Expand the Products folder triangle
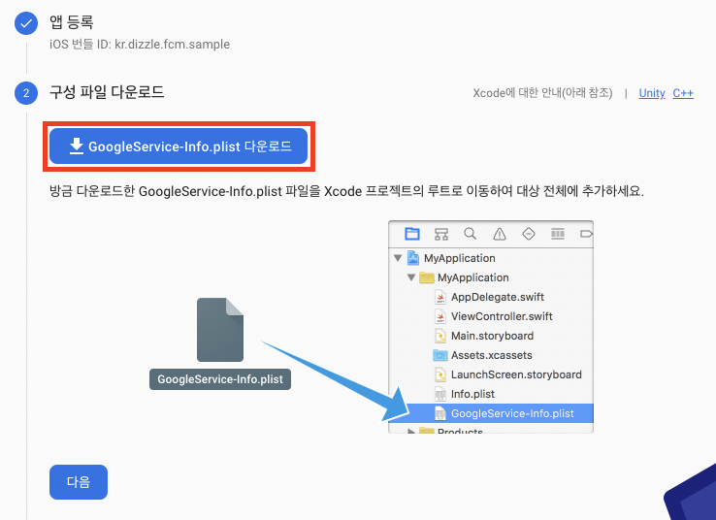This screenshot has width=716, height=520. point(411,431)
